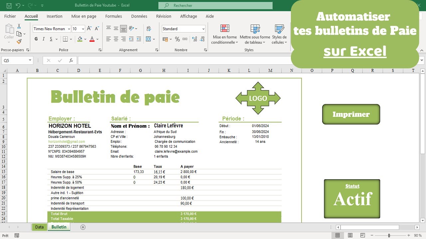Click the horizonhotel@gmail.com email link
Screen dimensions: 426x239
(67, 141)
